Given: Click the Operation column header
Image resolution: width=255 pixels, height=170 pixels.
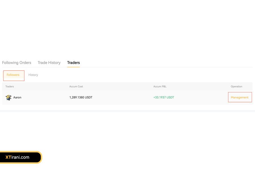Looking at the screenshot, I should coord(236,86).
